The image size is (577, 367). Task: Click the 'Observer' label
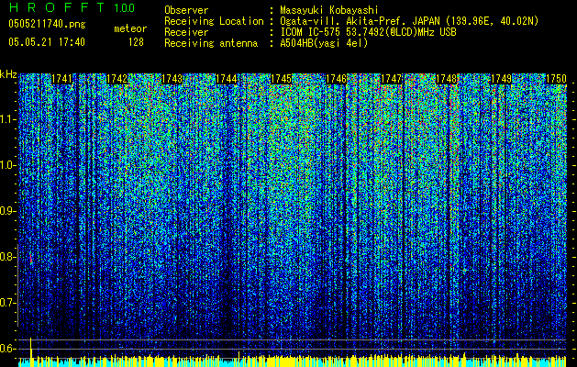(186, 10)
